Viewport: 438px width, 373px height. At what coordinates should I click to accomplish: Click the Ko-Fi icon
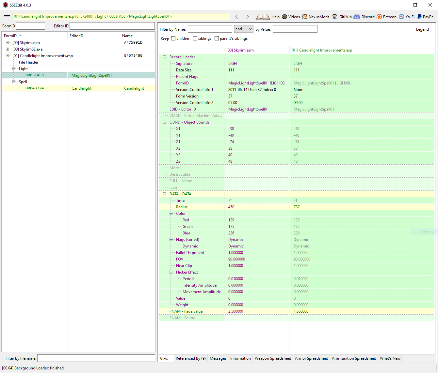click(x=401, y=17)
